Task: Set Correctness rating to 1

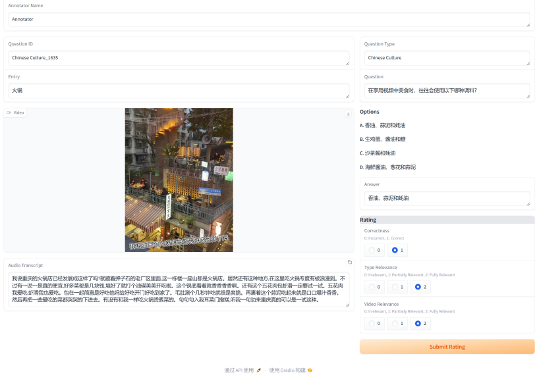Action: coord(397,250)
